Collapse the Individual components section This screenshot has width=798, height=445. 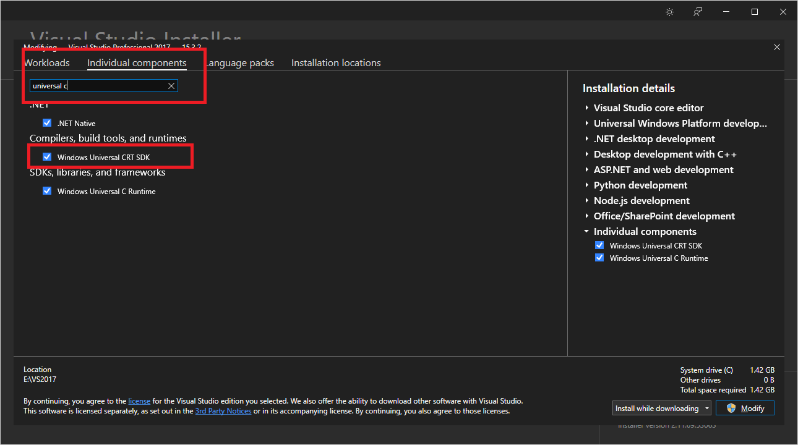click(x=586, y=231)
